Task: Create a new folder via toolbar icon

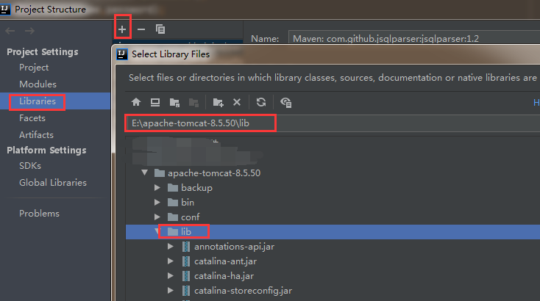Action: [218, 102]
